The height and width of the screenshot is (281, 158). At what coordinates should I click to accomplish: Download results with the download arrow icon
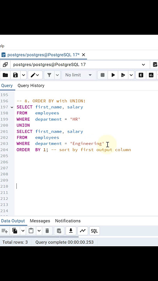tap(71, 231)
